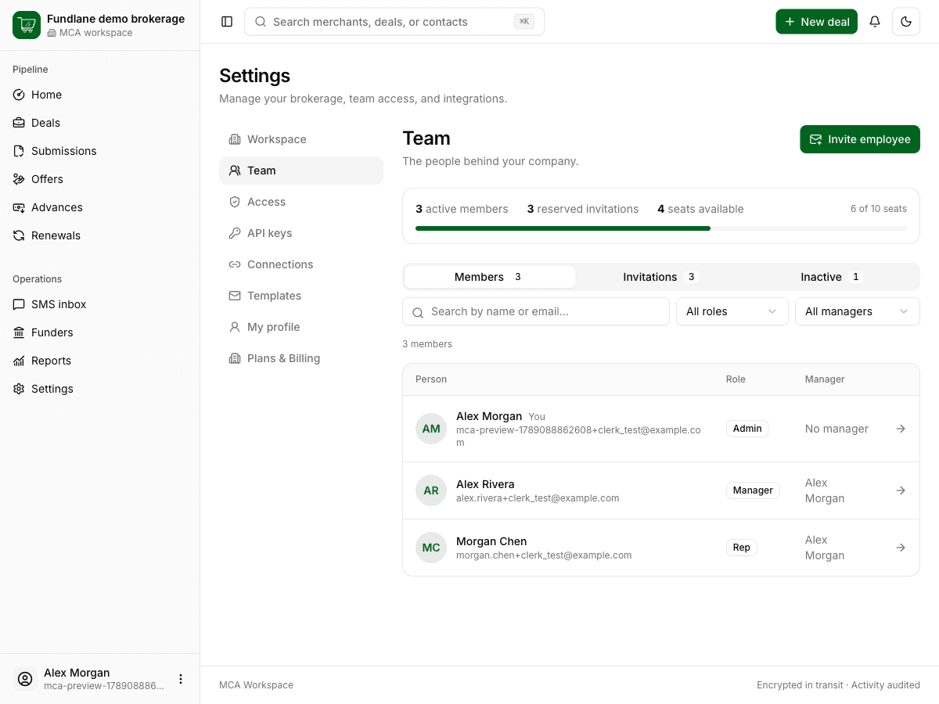Click the Access shield icon

(x=235, y=202)
